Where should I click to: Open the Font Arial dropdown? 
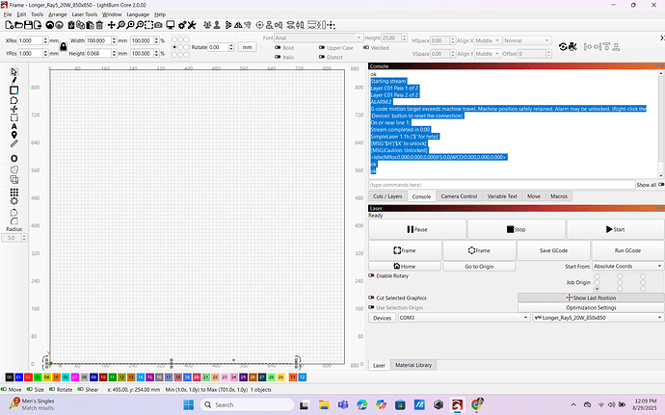click(x=318, y=38)
